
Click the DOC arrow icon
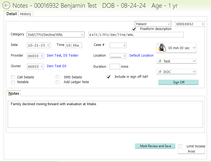click(x=160, y=72)
